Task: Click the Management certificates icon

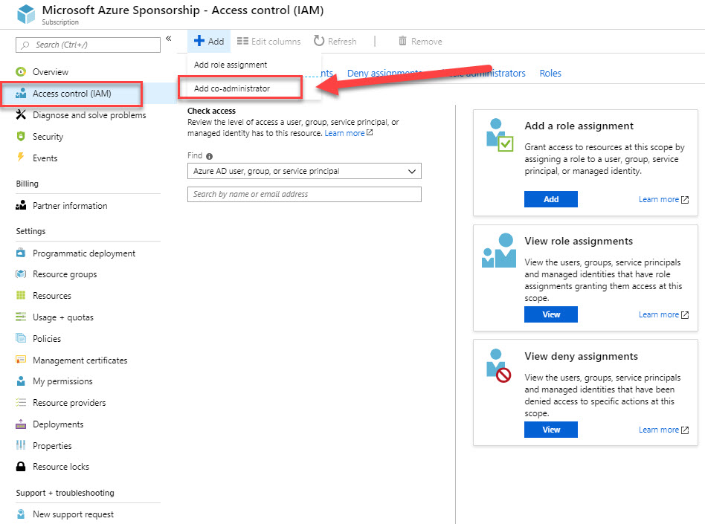Action: click(x=21, y=360)
